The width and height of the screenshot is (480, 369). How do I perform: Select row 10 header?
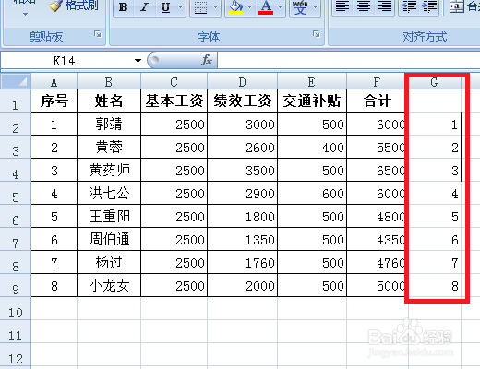16,308
